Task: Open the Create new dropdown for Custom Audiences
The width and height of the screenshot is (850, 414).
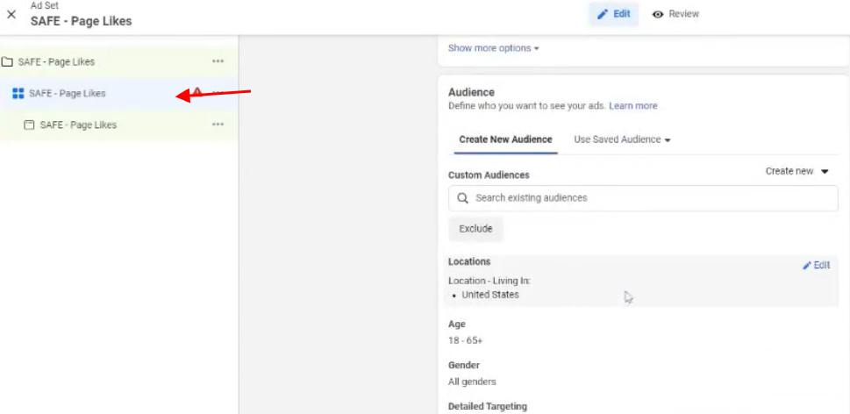Action: [x=796, y=171]
